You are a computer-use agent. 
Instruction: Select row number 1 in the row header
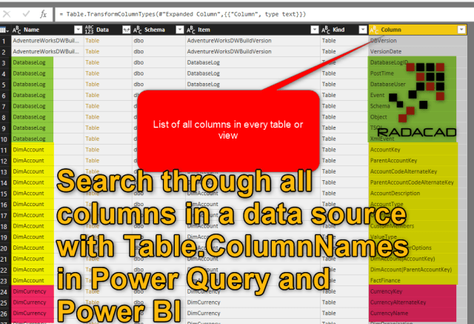pos(4,41)
